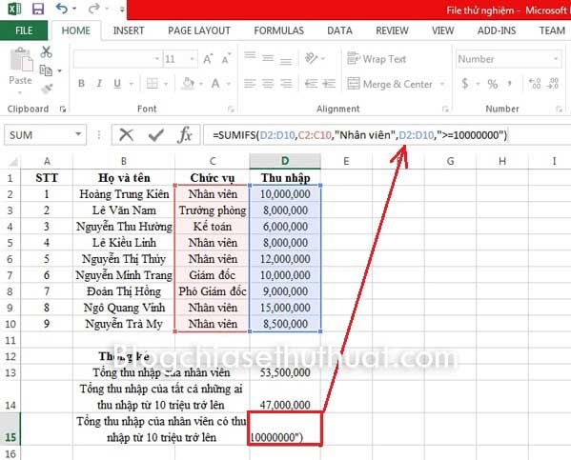
Task: Toggle Italic formatting
Action: tap(99, 84)
